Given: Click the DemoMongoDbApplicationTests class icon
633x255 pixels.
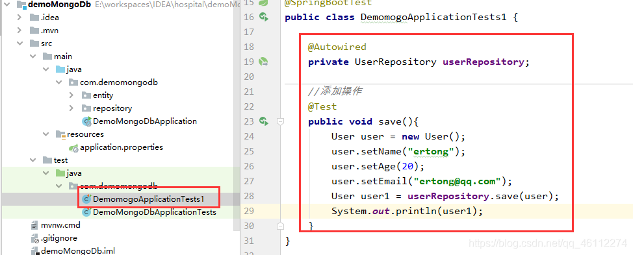Looking at the screenshot, I should [86, 212].
